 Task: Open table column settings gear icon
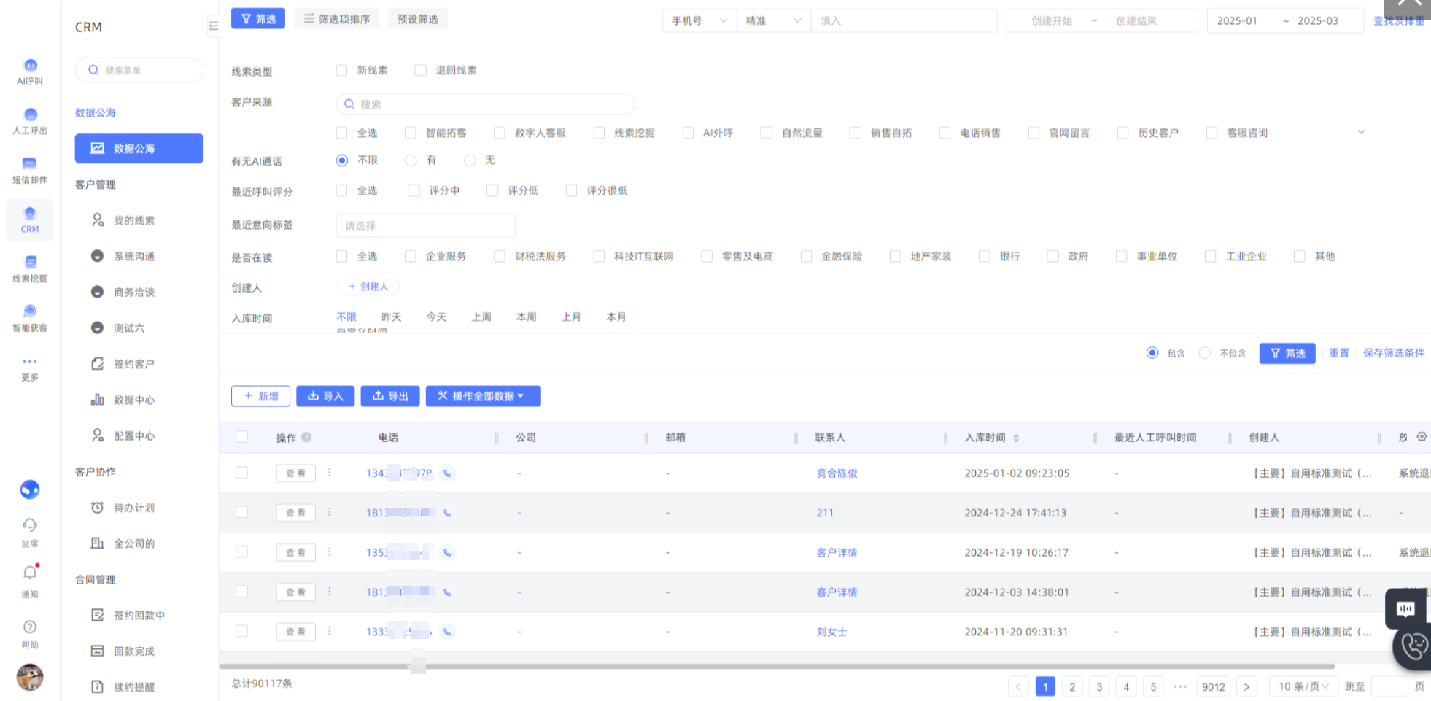(x=1422, y=437)
